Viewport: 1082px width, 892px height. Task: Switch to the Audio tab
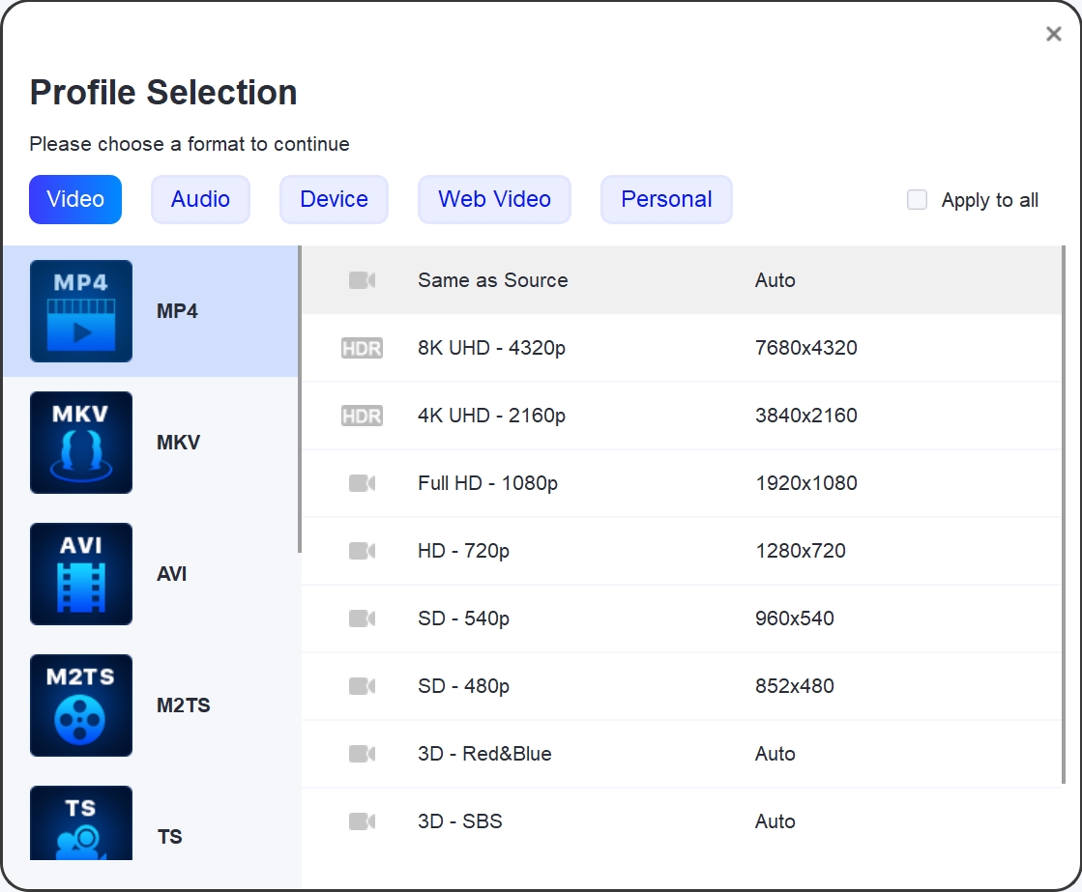(x=200, y=199)
